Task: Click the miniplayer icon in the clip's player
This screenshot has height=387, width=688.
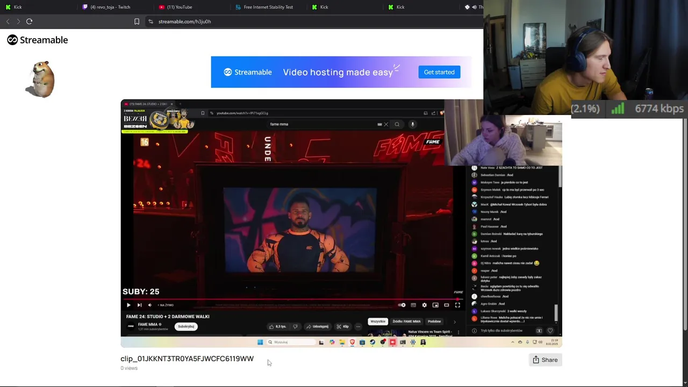Action: pos(435,305)
